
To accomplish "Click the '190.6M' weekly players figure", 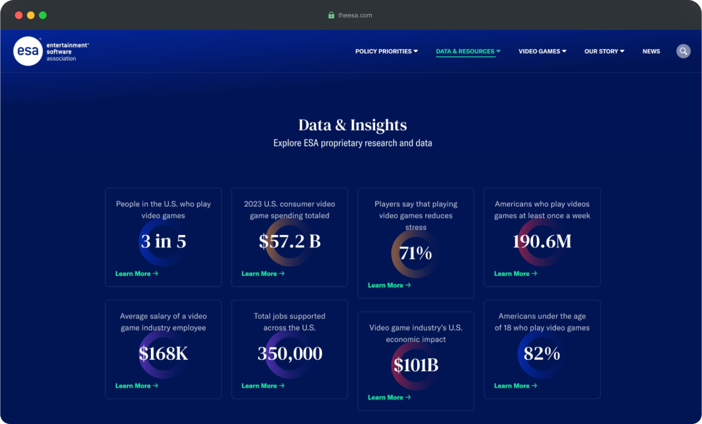I will (x=542, y=242).
